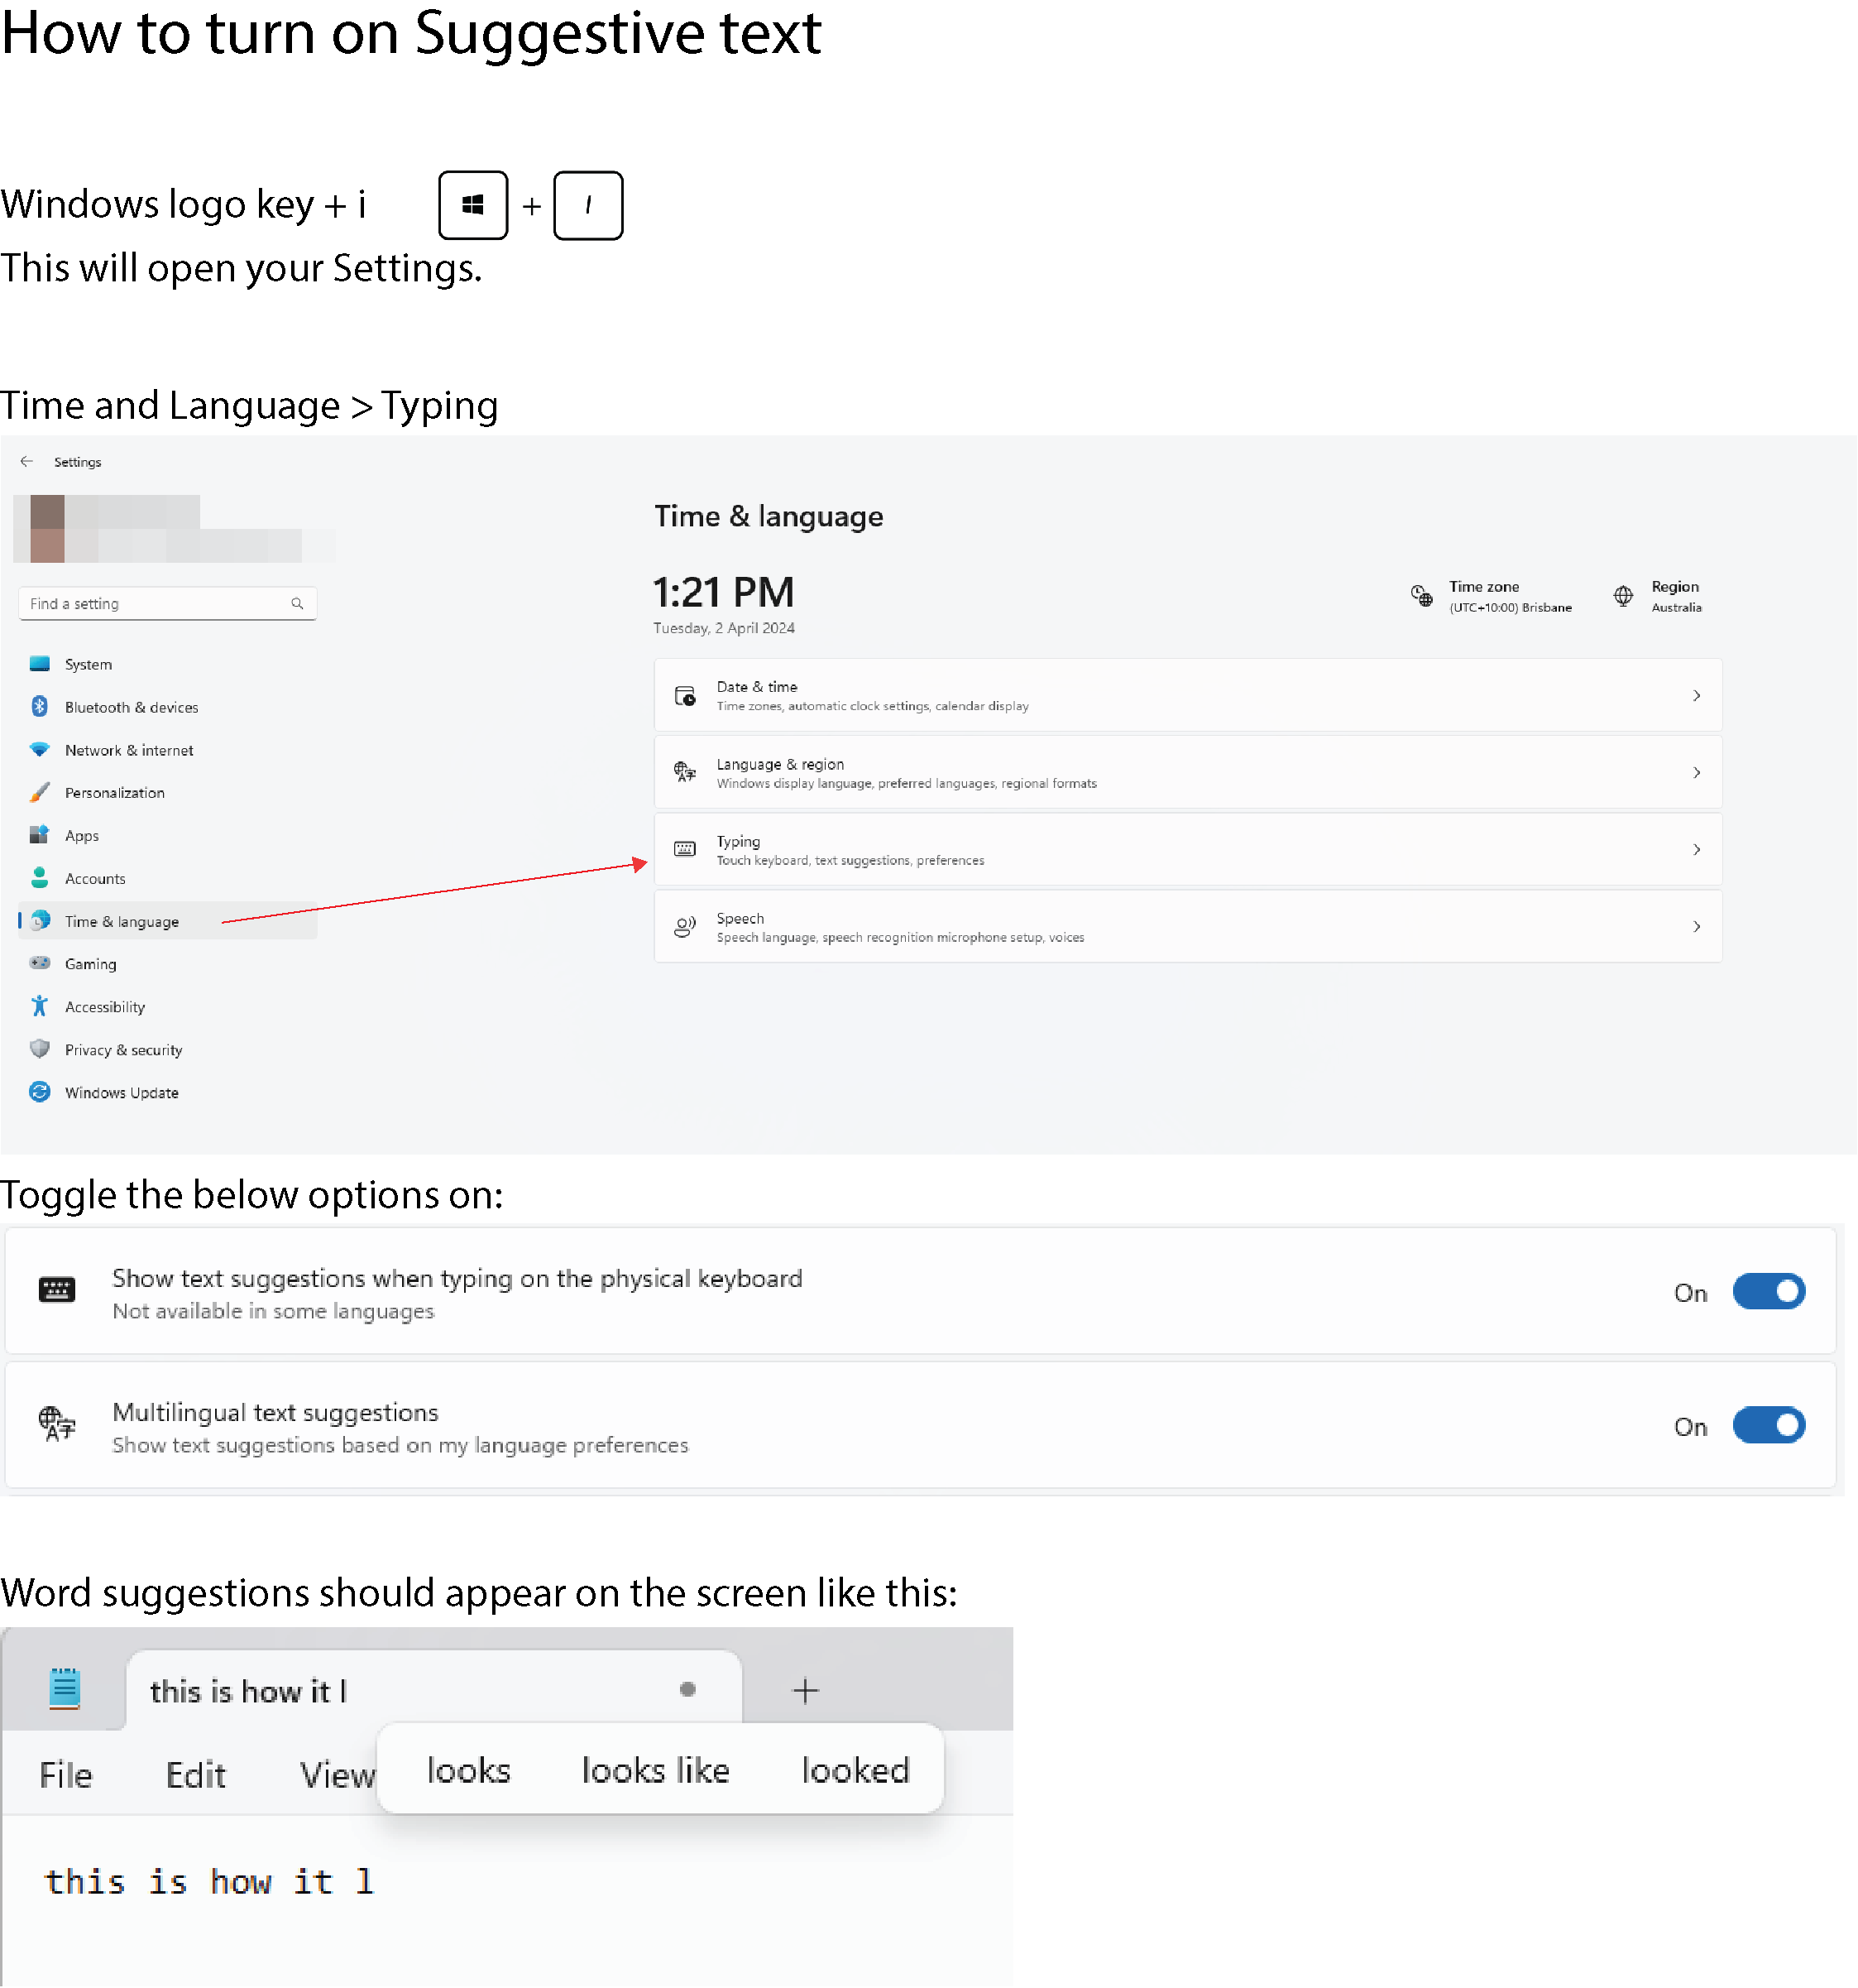Viewport: 1858px width, 1988px height.
Task: Choose the "looks like" text suggestion
Action: (656, 1770)
